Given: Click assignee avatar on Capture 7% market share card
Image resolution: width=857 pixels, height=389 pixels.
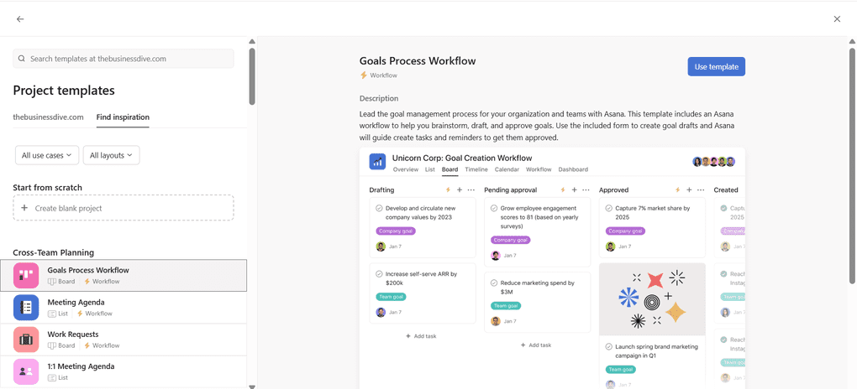Looking at the screenshot, I should pyautogui.click(x=611, y=246).
